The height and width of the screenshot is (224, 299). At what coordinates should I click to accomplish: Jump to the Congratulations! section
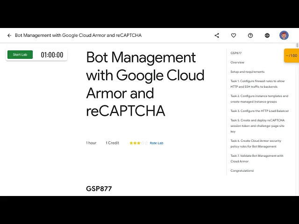[242, 171]
